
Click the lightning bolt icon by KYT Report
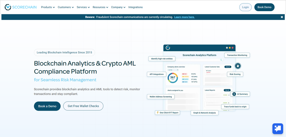pos(158,112)
